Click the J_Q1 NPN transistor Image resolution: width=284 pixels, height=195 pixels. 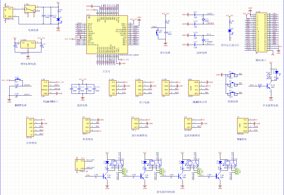click(105, 176)
